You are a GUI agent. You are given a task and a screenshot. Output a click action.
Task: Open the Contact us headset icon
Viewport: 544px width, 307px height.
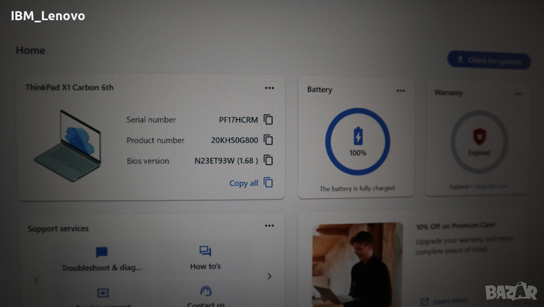[206, 291]
